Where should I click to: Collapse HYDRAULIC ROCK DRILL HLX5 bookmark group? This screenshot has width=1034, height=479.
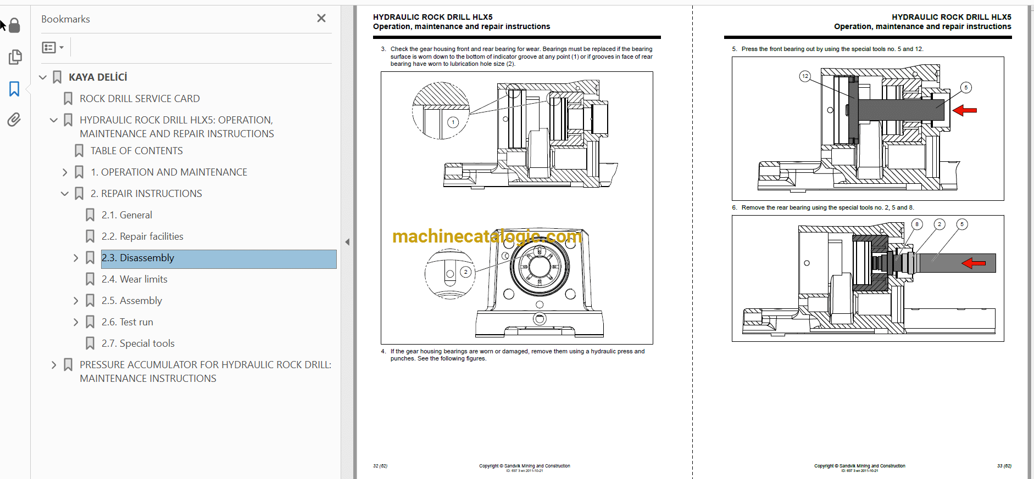(x=54, y=120)
